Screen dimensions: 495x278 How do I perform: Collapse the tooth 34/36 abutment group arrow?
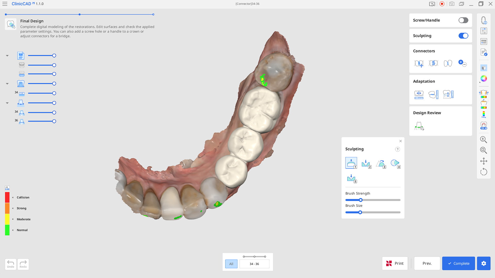tap(7, 103)
